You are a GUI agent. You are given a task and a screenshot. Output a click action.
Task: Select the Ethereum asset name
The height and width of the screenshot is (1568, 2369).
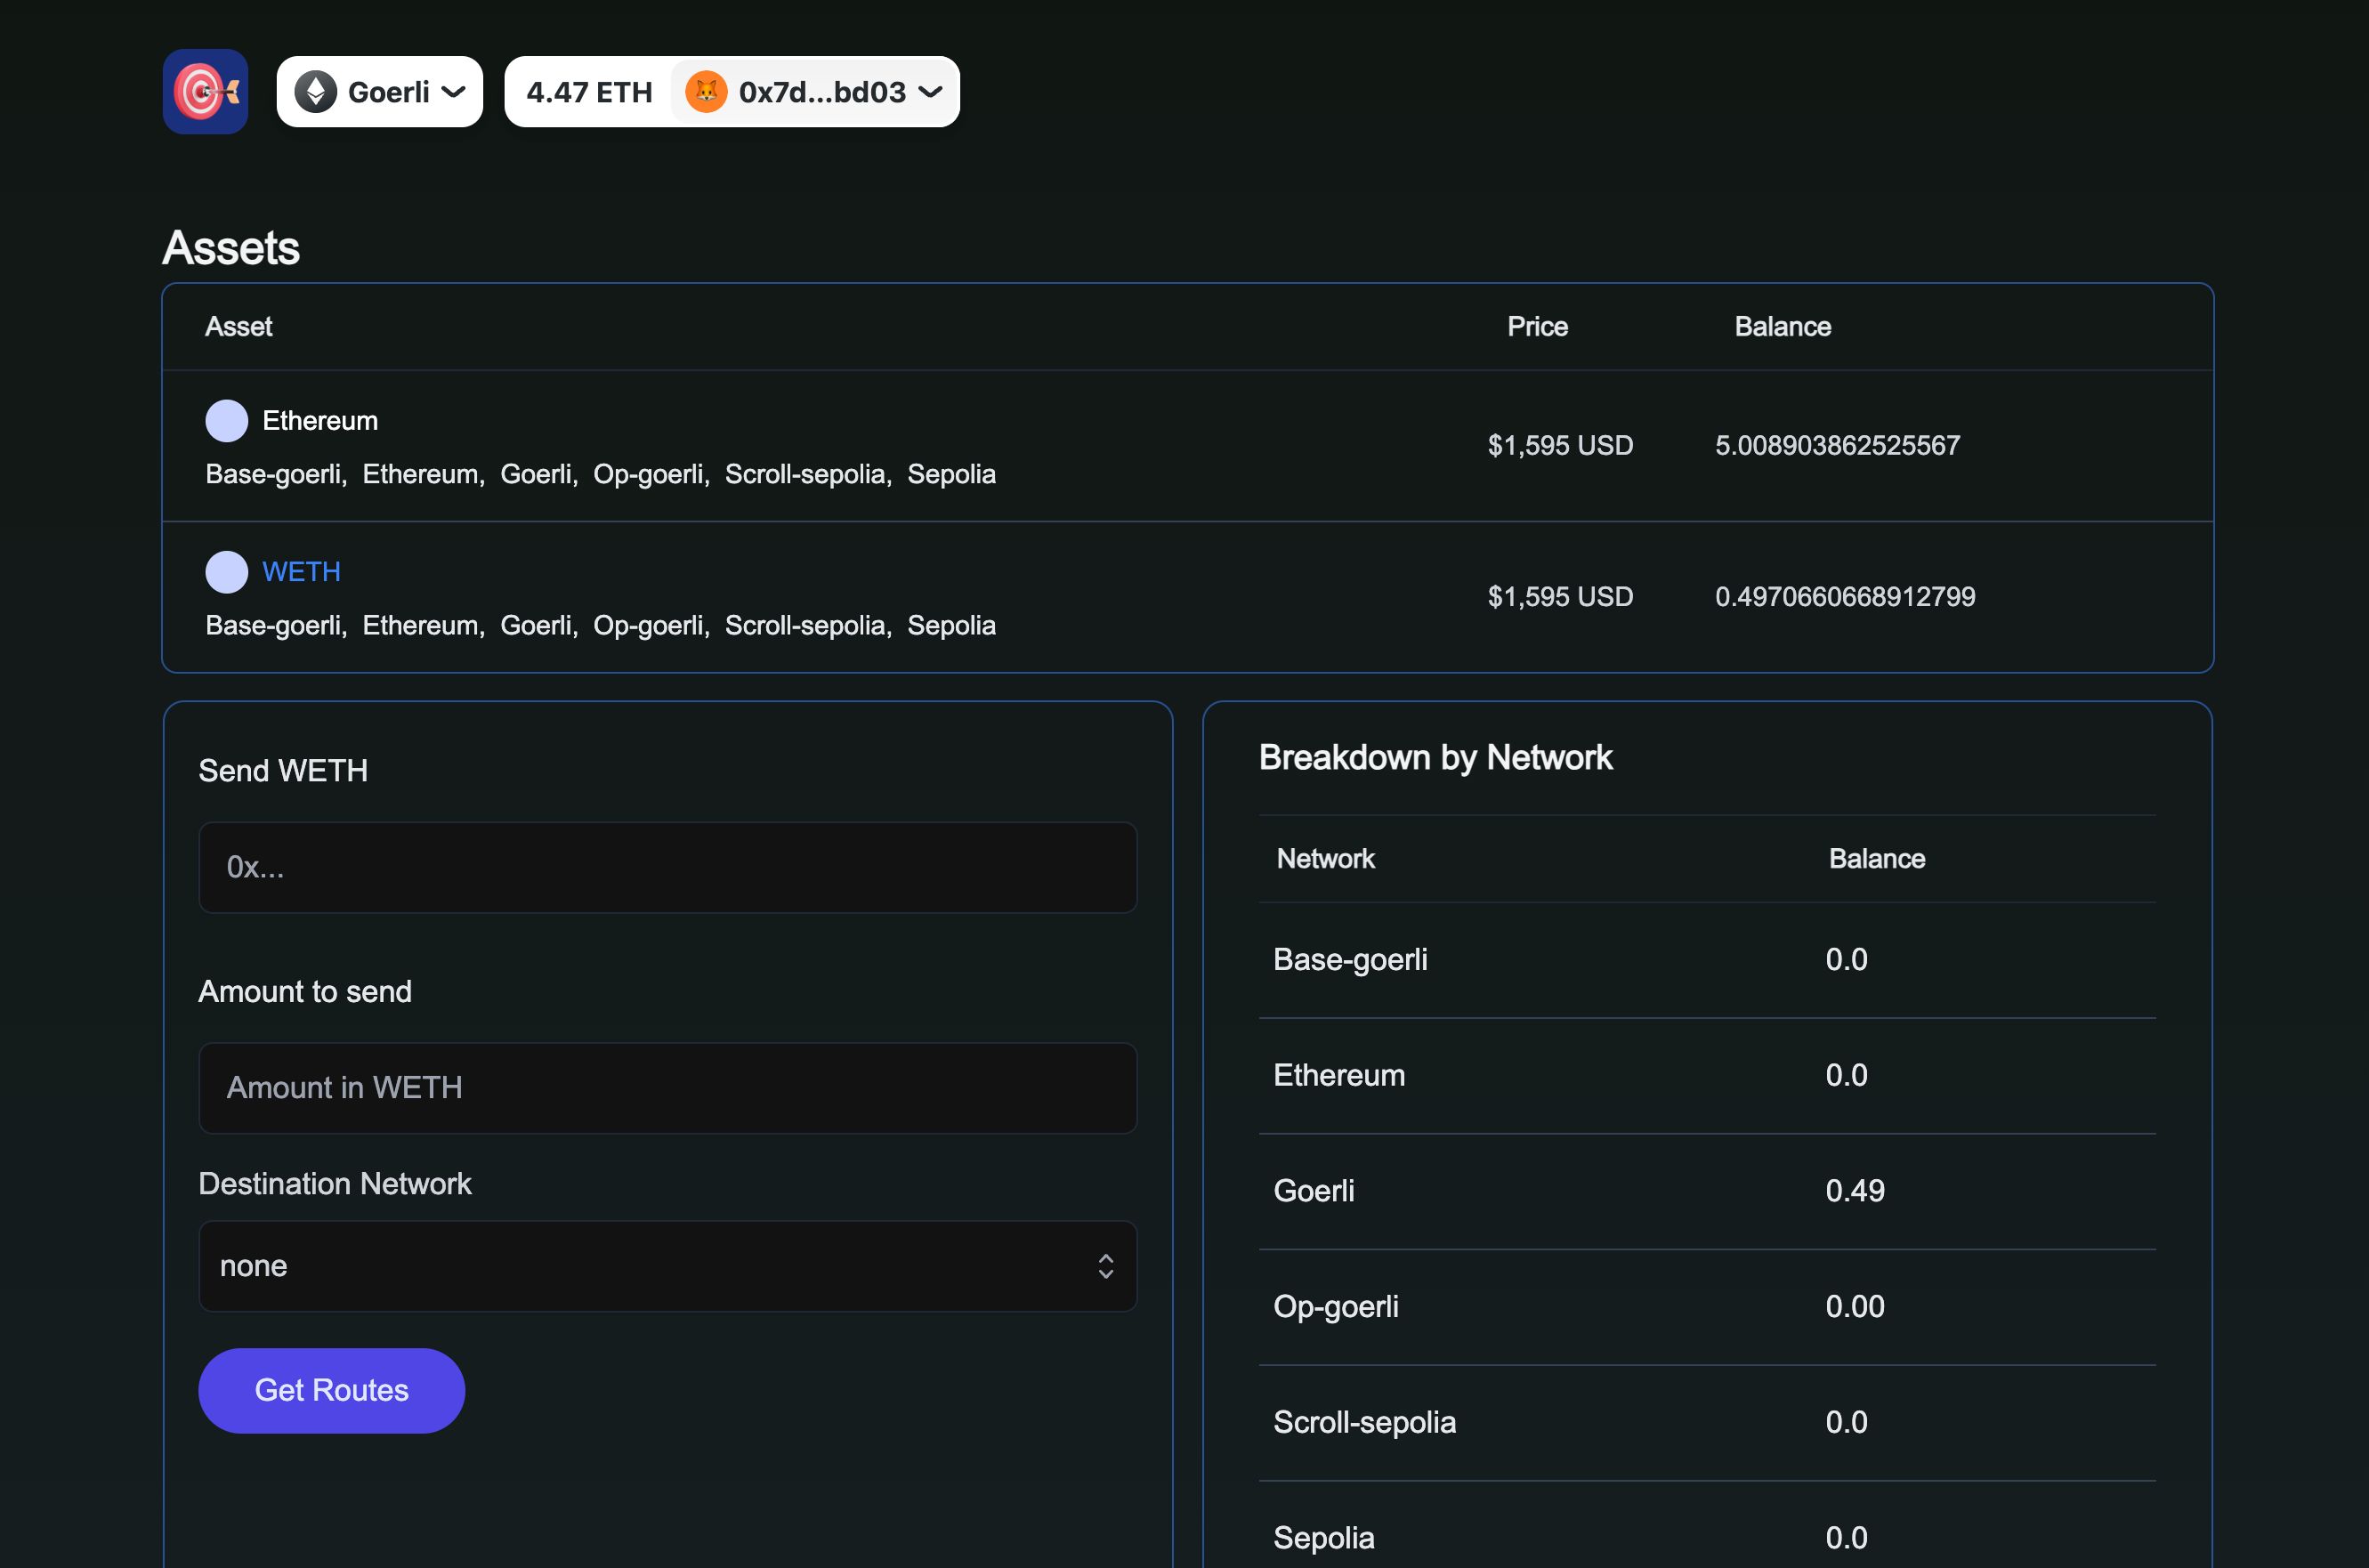(320, 421)
